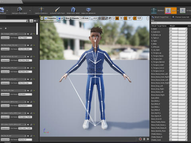The width and height of the screenshot is (191, 143).
Task: Select the scale gizmo in viewport toolbar
Action: point(106,18)
